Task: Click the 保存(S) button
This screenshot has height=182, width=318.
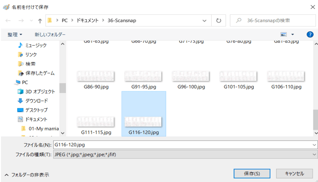Action: [x=252, y=174]
